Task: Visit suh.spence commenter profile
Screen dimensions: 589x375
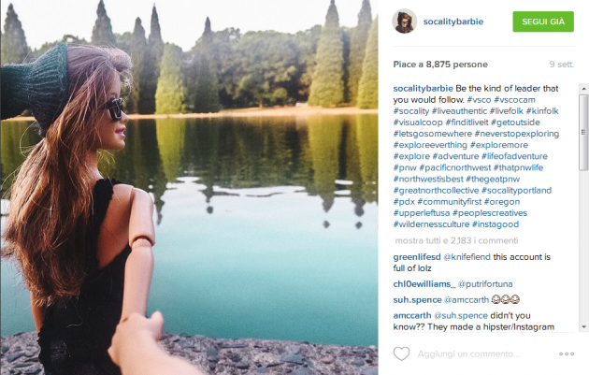Action: pos(417,300)
